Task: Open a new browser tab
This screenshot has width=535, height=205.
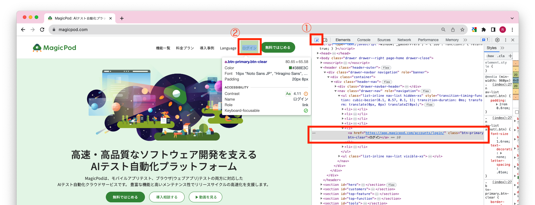Action: point(122,18)
